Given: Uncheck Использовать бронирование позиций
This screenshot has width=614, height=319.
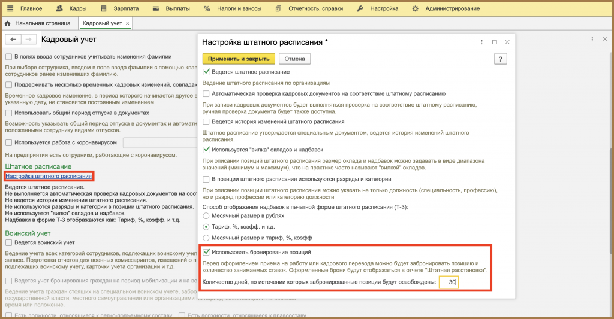Looking at the screenshot, I should [206, 252].
